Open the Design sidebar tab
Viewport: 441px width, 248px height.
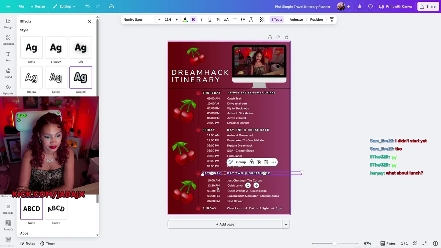click(x=8, y=23)
